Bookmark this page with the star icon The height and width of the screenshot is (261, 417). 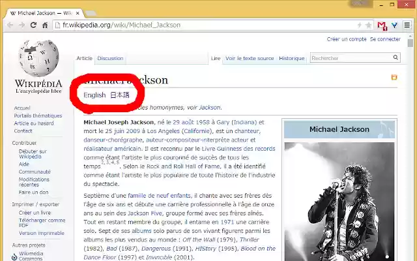pos(368,25)
